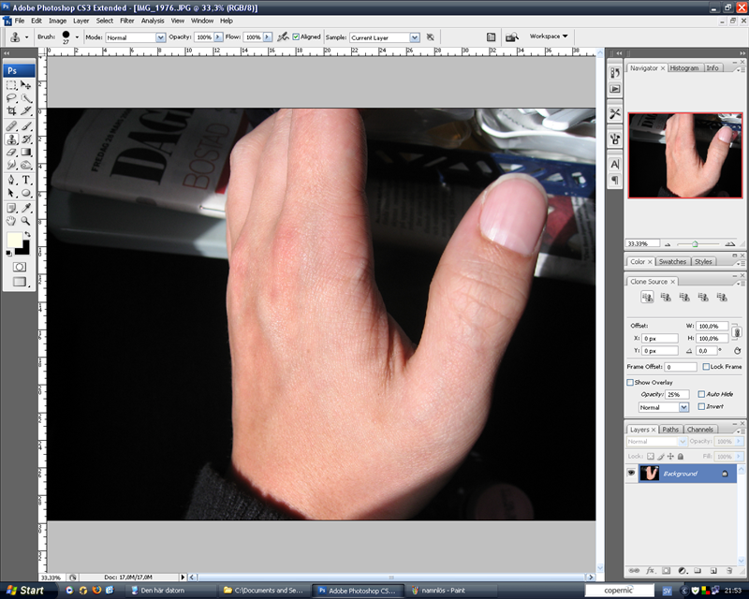Select the Rectangular Marquee tool
Viewport: 749px width, 599px height.
point(11,85)
